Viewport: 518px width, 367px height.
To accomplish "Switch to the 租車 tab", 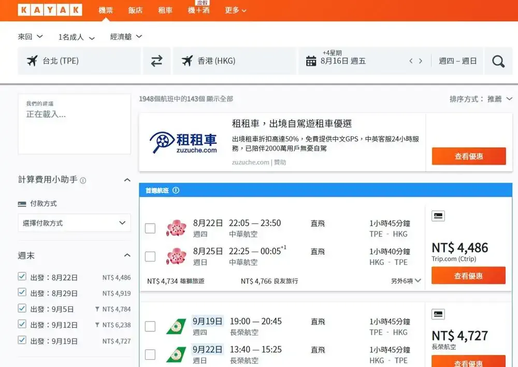I will pos(165,10).
